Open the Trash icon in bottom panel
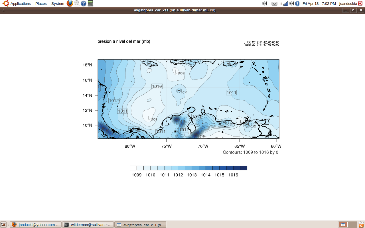 361,225
